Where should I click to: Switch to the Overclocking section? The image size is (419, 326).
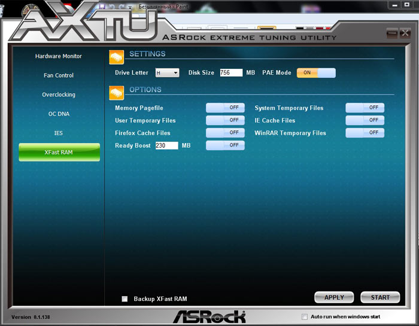click(x=59, y=95)
